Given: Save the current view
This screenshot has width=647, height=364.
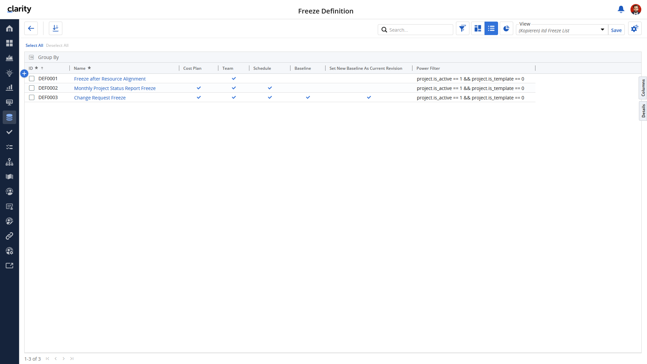Looking at the screenshot, I should (616, 30).
